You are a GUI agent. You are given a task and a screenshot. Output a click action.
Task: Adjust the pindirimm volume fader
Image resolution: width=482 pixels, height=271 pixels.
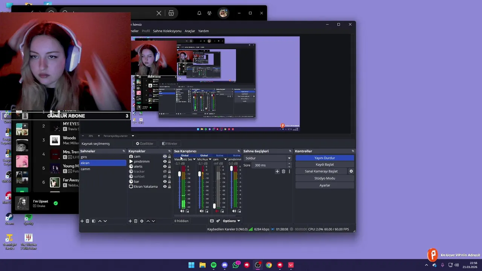(x=231, y=169)
